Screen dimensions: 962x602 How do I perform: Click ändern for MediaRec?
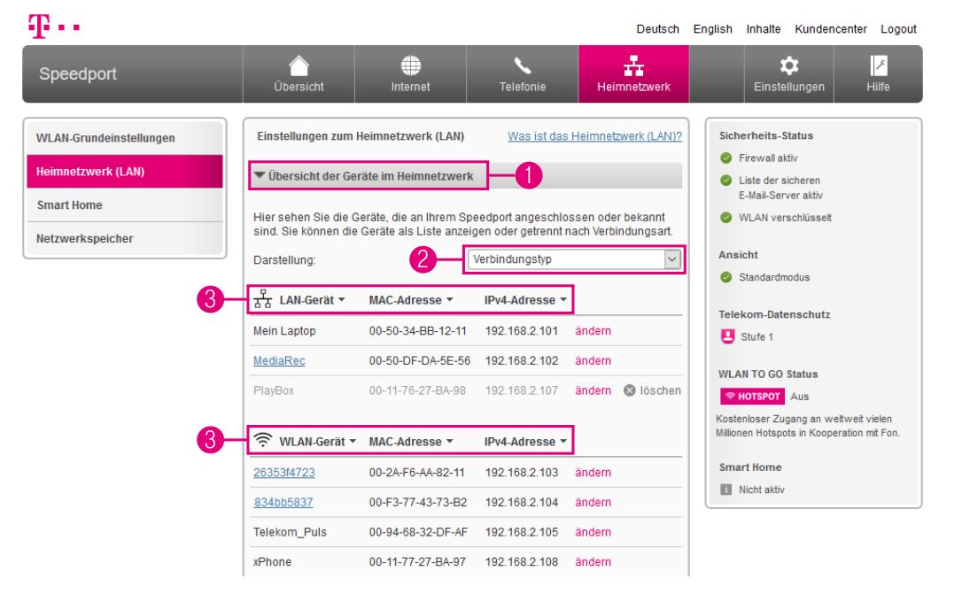click(x=593, y=360)
